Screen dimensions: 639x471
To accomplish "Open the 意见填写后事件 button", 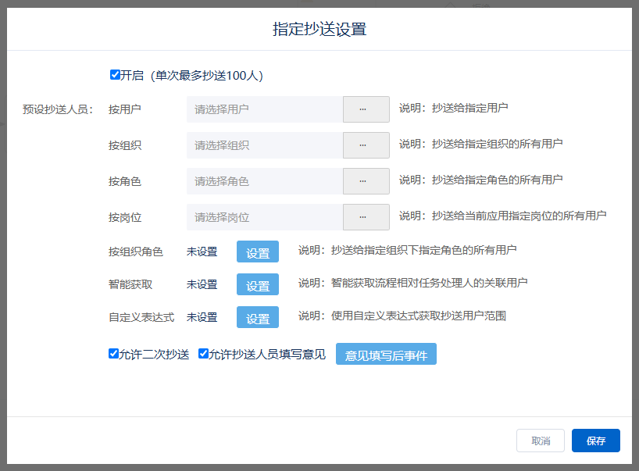I will [386, 355].
